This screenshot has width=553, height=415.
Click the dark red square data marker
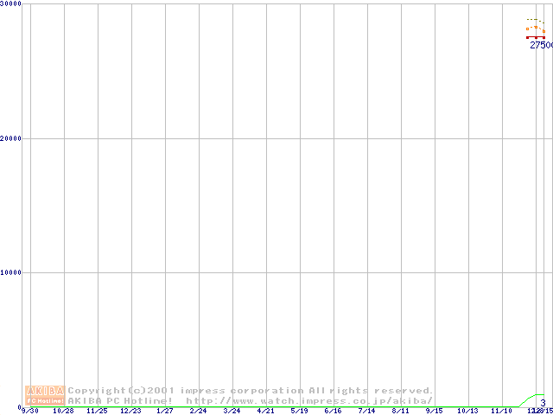pyautogui.click(x=528, y=37)
